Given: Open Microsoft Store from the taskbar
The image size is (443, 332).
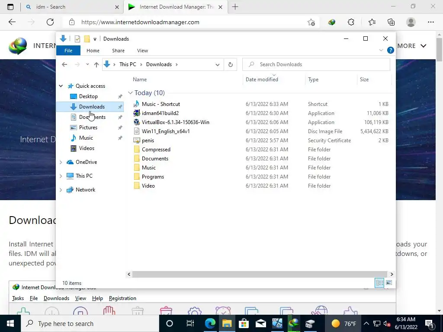Looking at the screenshot, I should [x=244, y=323].
